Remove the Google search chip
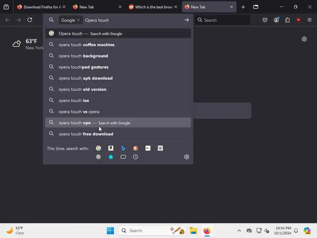The width and height of the screenshot is (317, 238). click(78, 20)
